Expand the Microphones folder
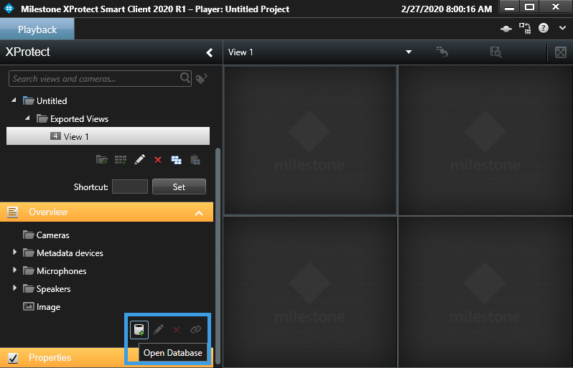 point(14,270)
